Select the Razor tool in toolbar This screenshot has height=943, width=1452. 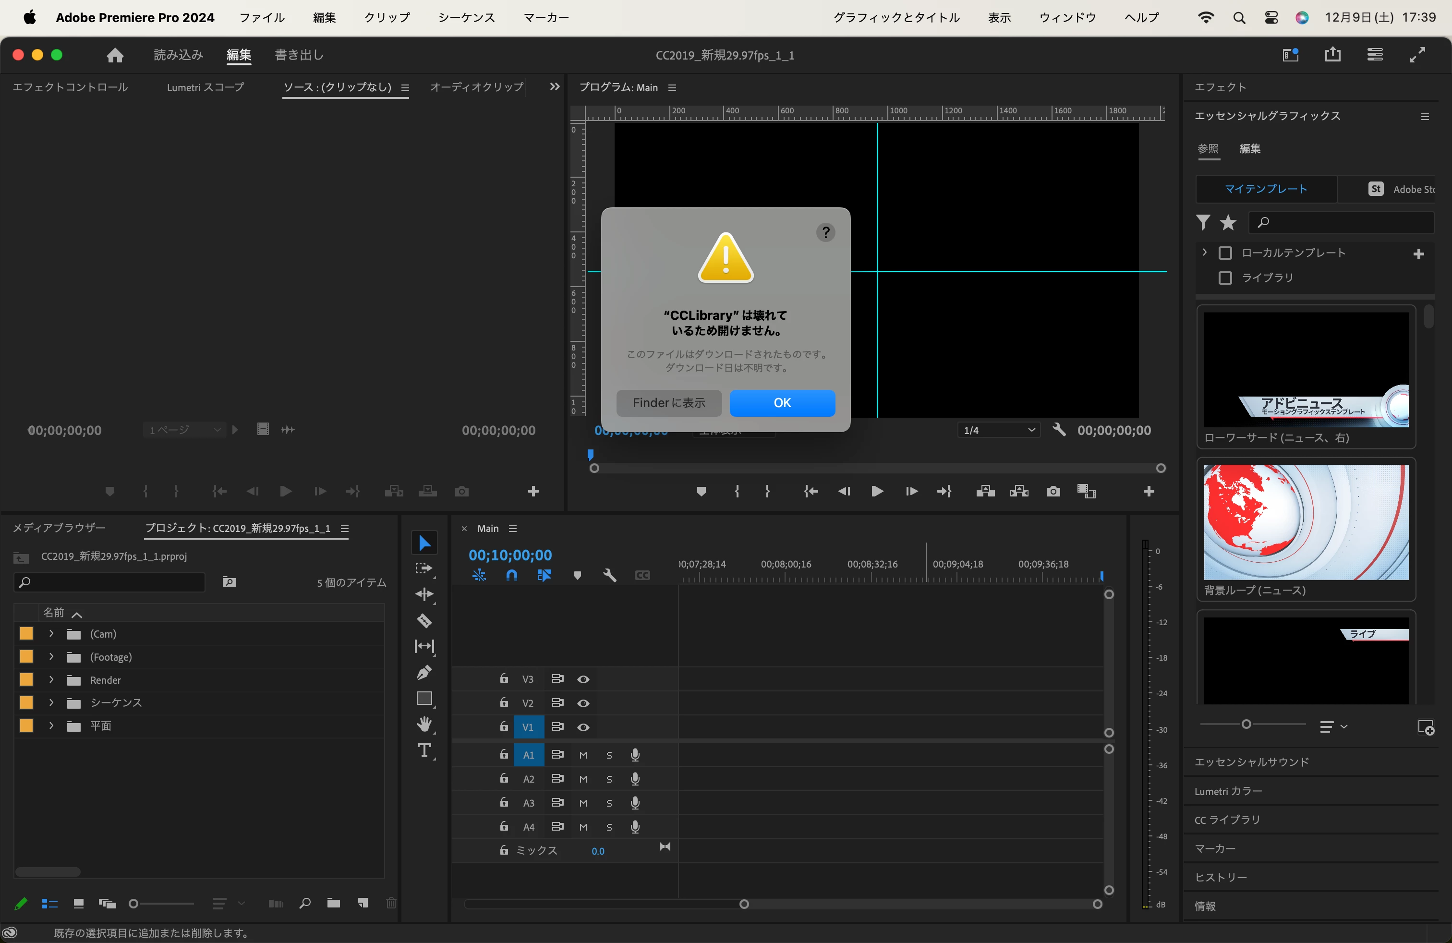coord(424,620)
